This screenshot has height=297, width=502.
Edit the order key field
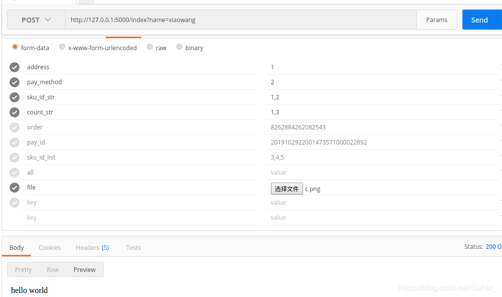(x=139, y=127)
